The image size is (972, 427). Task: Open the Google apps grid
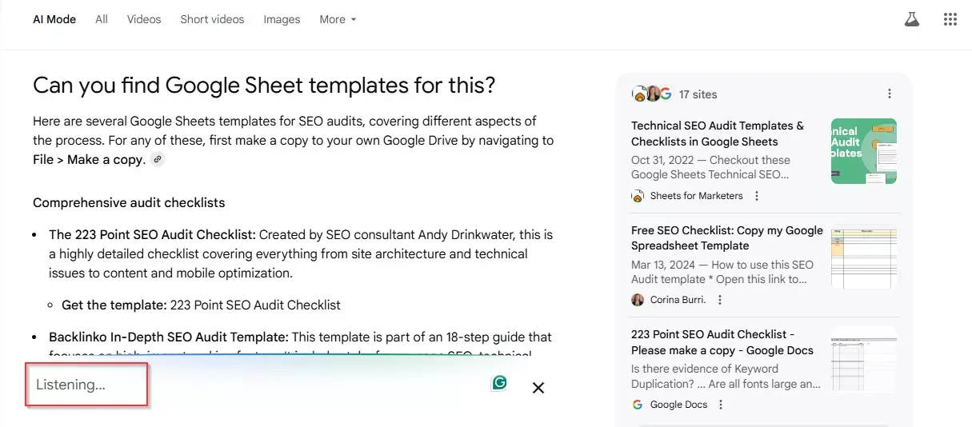950,20
